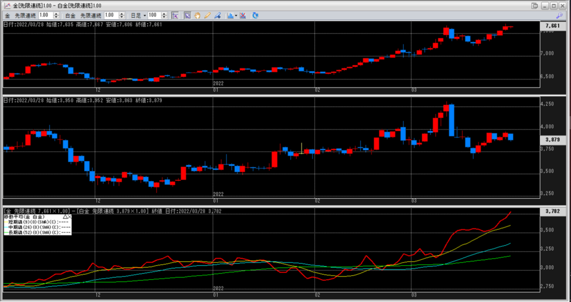Close the moving average legend box
The height and width of the screenshot is (302, 571).
pyautogui.click(x=71, y=216)
